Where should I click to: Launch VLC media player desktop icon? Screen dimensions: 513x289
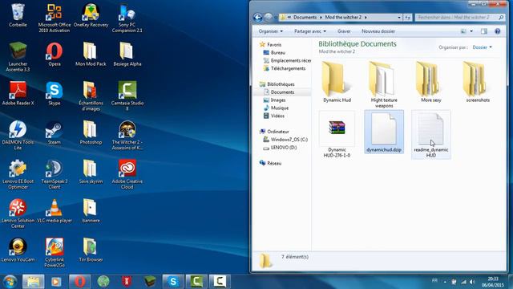tap(55, 210)
